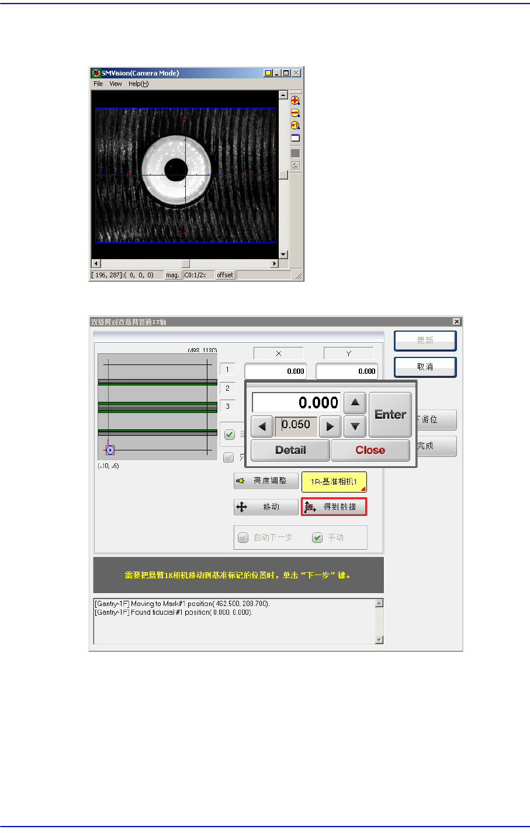Click the zoom out magnifier icon in SMVision
The height and width of the screenshot is (833, 530).
click(295, 113)
